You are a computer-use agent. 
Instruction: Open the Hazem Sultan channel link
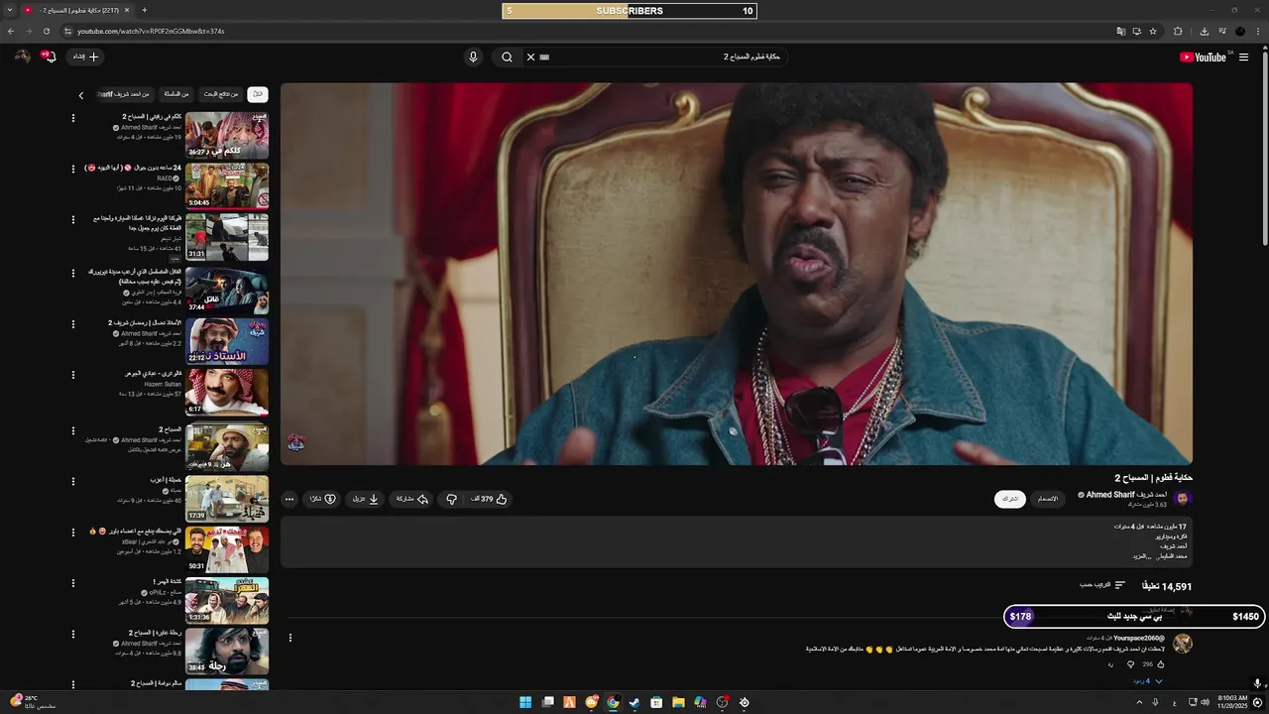tap(163, 384)
